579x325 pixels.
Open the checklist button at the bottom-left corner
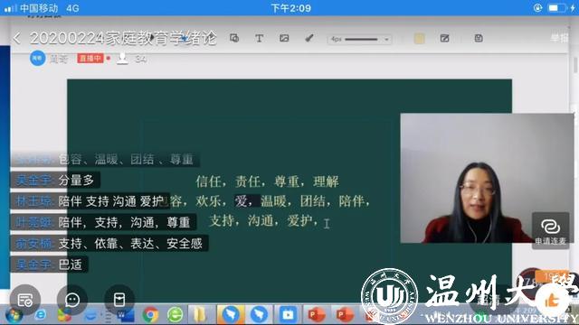[24, 300]
